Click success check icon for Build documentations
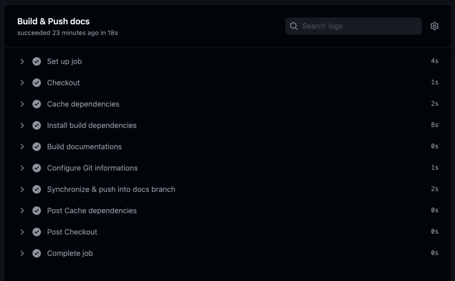455x281 pixels. (37, 147)
